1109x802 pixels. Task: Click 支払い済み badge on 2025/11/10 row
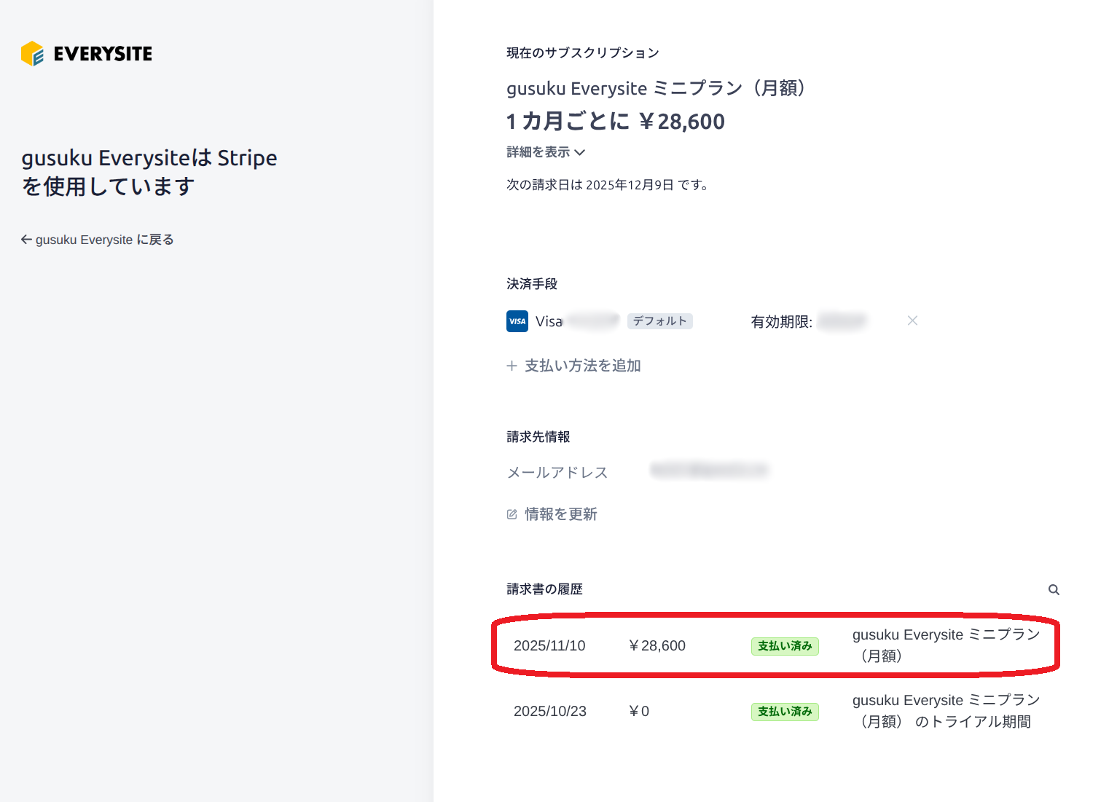click(785, 646)
